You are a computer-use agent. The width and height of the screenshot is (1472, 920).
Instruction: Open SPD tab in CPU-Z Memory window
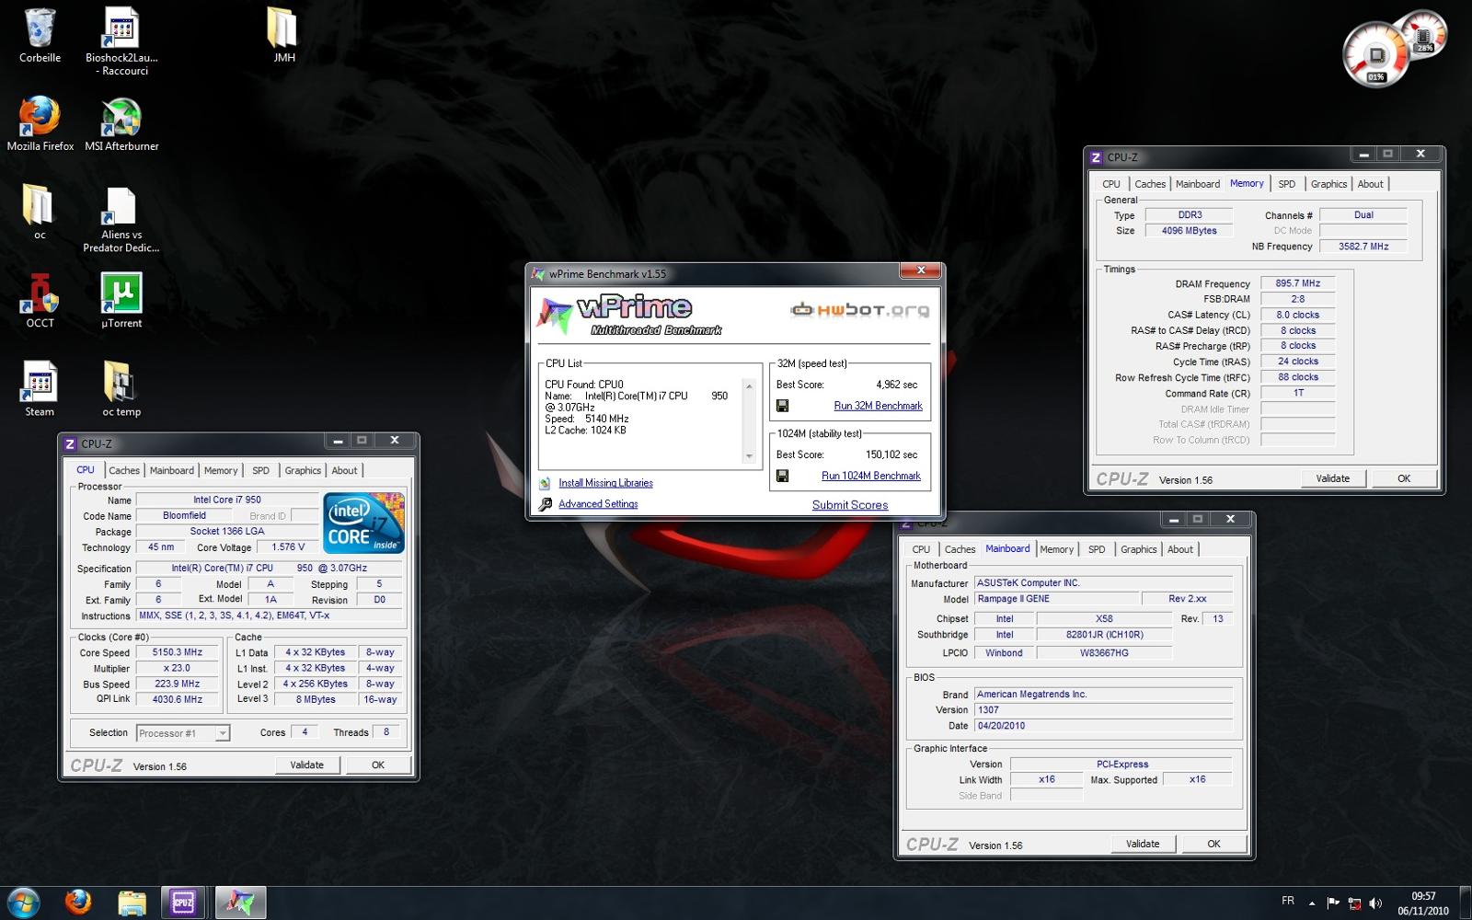pyautogui.click(x=1287, y=184)
